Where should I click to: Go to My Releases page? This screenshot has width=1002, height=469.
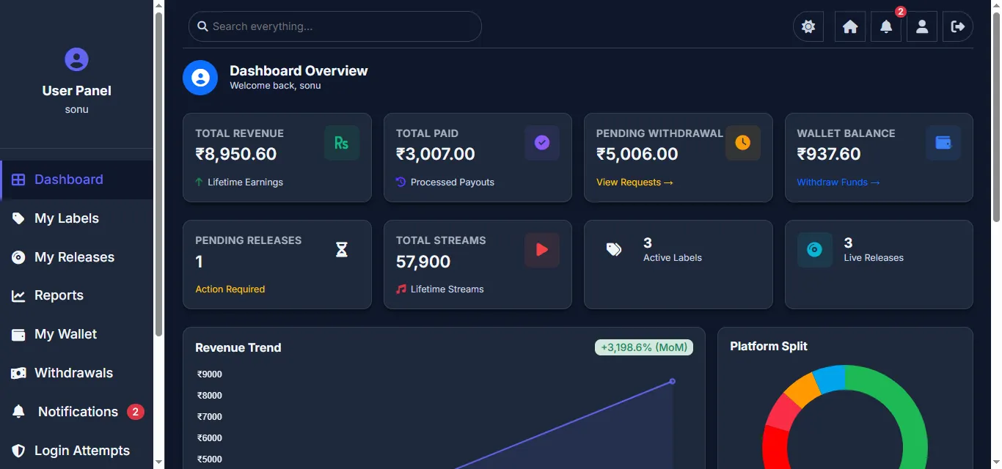coord(76,257)
